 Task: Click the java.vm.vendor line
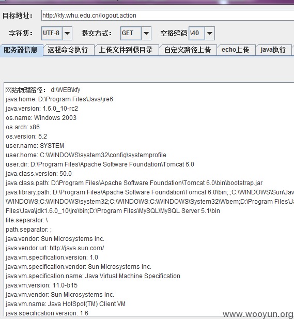tap(60, 295)
